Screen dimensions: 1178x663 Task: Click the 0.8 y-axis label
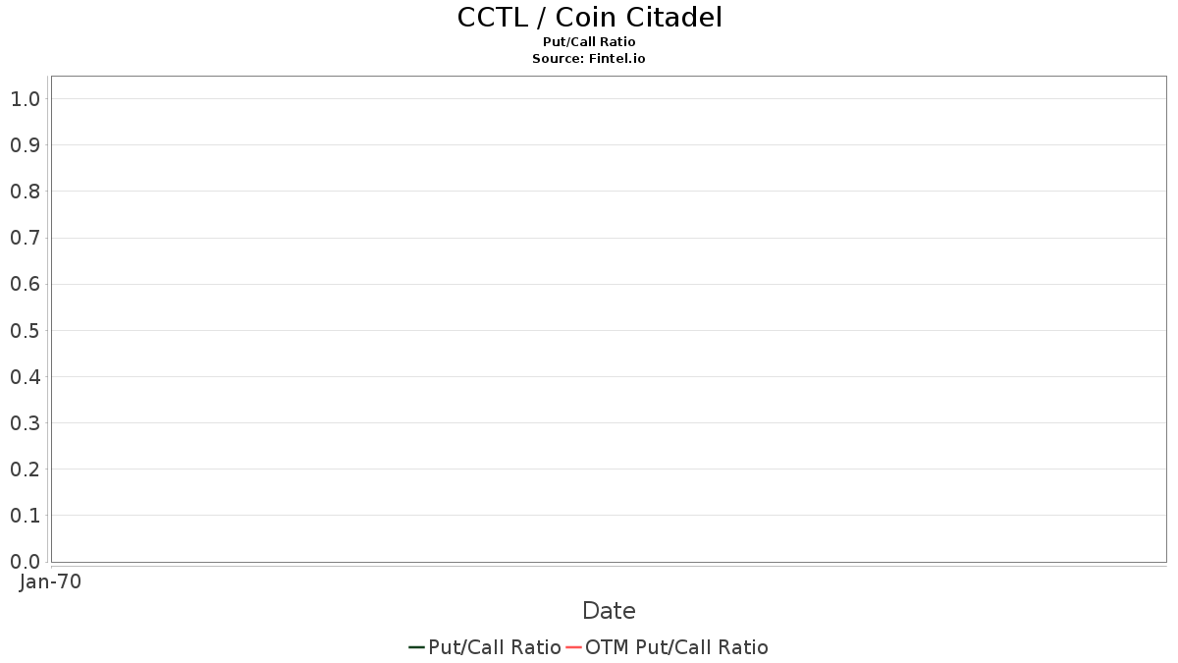(x=25, y=192)
